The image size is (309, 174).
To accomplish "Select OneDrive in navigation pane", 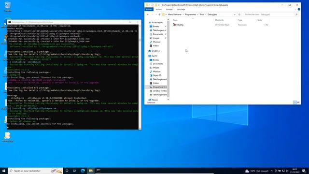I will (x=155, y=51).
